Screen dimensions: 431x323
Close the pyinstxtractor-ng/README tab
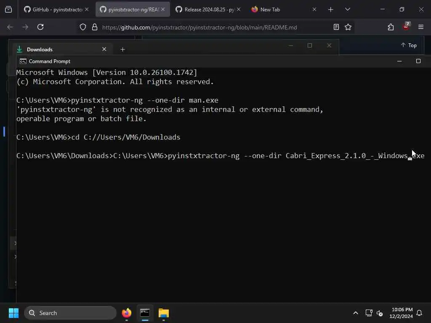pos(163,9)
